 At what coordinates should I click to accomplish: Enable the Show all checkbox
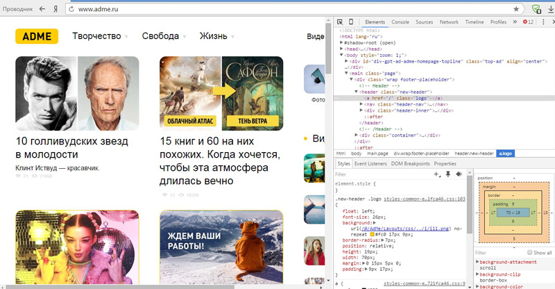click(531, 252)
